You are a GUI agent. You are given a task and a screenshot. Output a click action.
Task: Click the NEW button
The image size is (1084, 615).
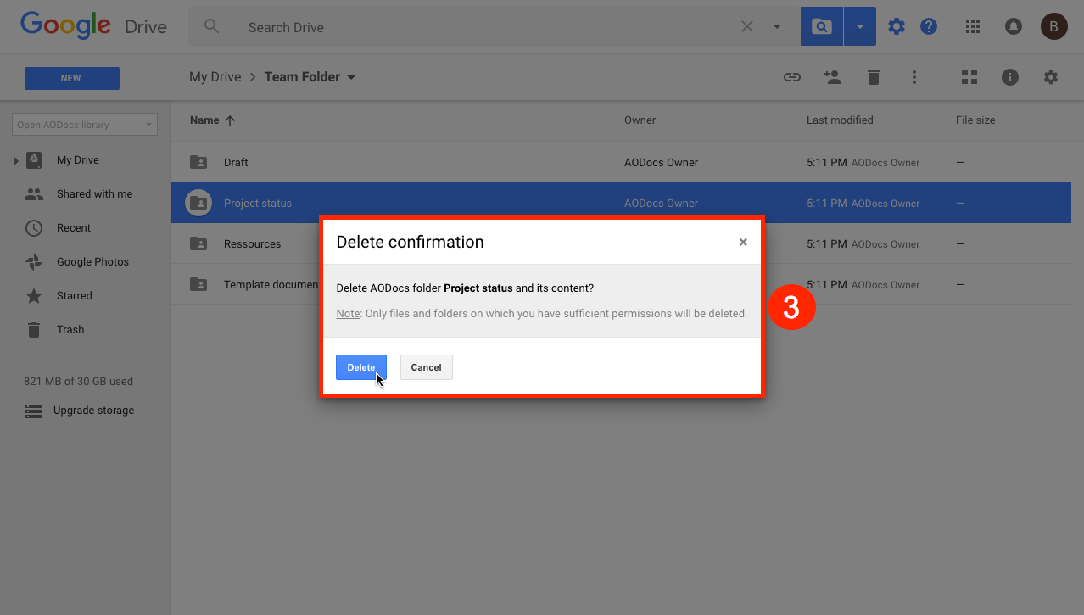pyautogui.click(x=72, y=78)
